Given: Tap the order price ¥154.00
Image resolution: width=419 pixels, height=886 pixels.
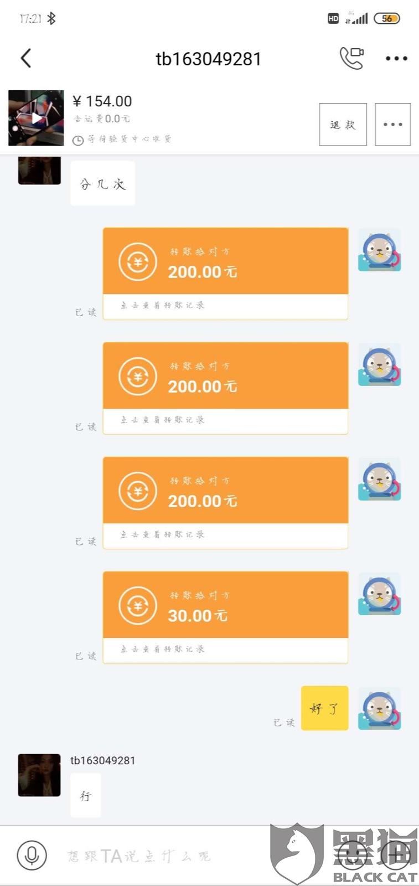Looking at the screenshot, I should (102, 101).
